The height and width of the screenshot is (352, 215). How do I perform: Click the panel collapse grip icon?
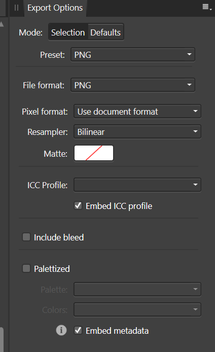click(x=16, y=8)
